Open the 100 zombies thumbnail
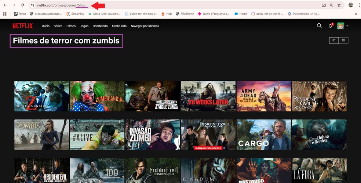361x183 pixels. pos(97,171)
